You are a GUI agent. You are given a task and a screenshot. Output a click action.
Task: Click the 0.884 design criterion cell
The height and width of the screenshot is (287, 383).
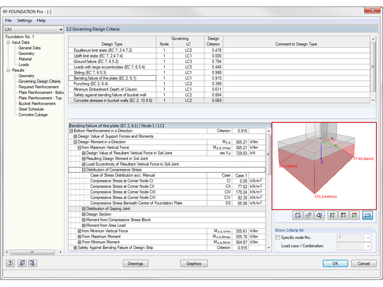tap(214, 95)
